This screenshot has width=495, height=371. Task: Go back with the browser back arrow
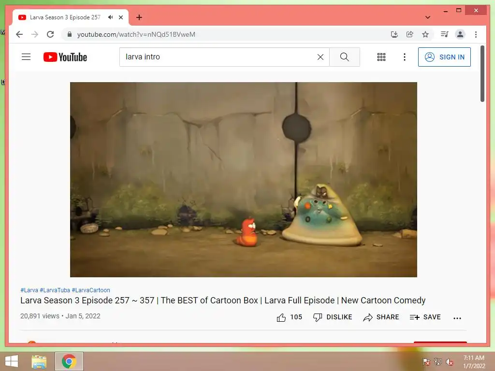[x=19, y=34]
